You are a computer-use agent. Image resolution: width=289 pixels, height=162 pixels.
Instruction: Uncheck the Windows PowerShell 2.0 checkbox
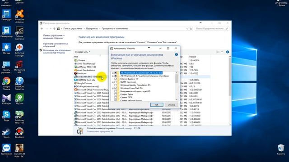(116, 88)
